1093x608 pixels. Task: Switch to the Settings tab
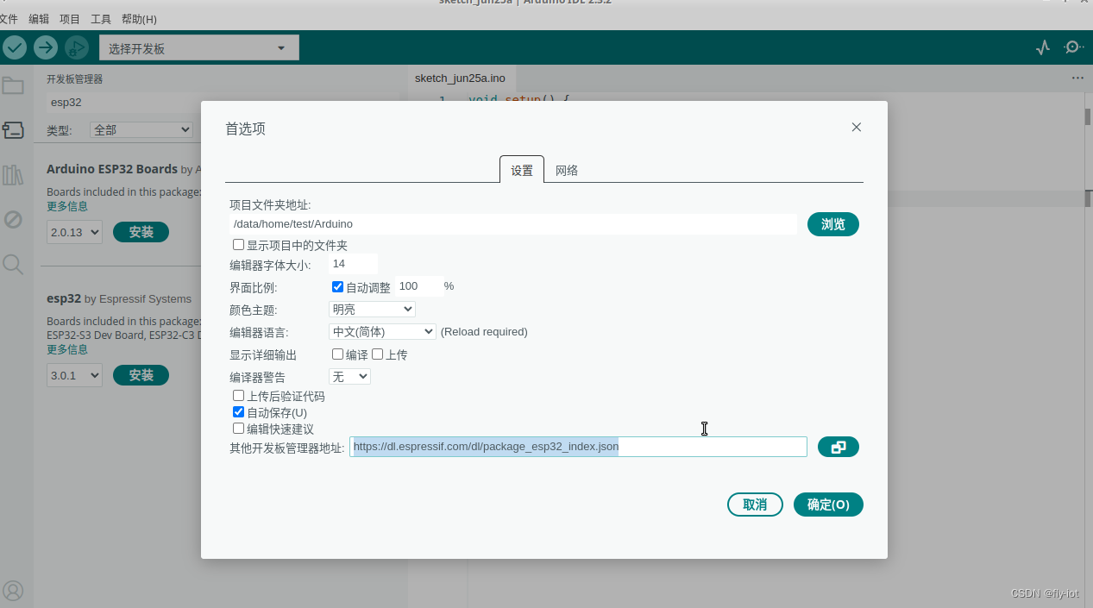point(522,170)
